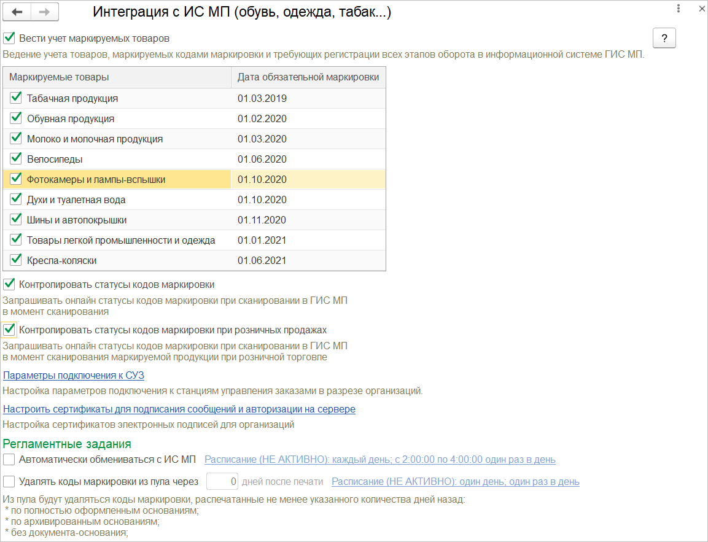Uncheck 'Шины и автопокрышки' checkbox
The height and width of the screenshot is (542, 708).
click(16, 219)
